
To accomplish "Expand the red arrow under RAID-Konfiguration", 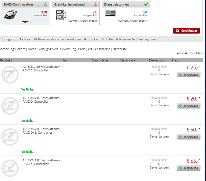I will tap(25, 22).
